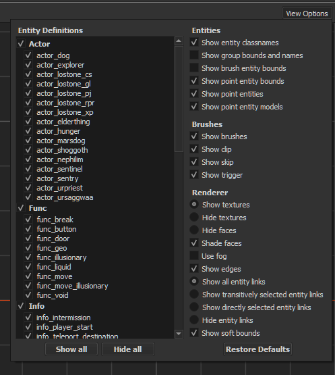The width and height of the screenshot is (335, 375).
Task: Click the entity list scroll-down arrow
Action: click(x=179, y=334)
